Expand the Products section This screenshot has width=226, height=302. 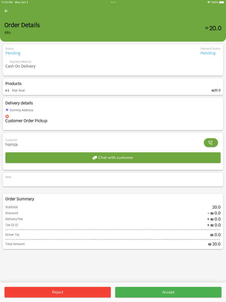pos(13,83)
